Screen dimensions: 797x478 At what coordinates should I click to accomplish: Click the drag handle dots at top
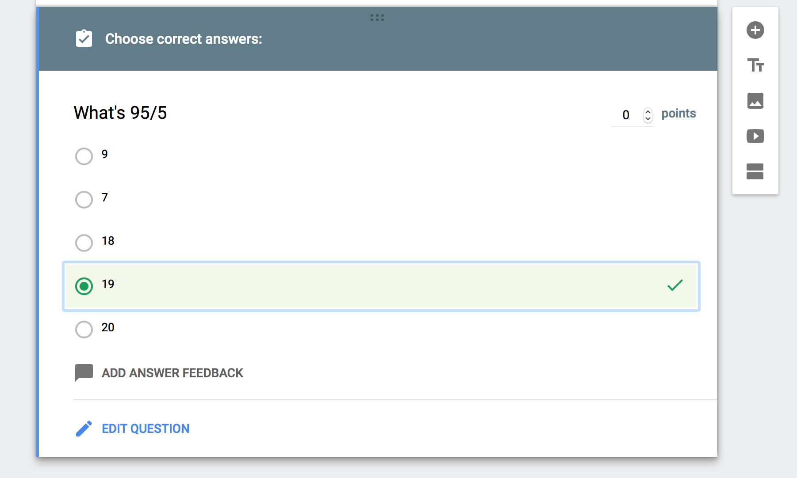377,18
